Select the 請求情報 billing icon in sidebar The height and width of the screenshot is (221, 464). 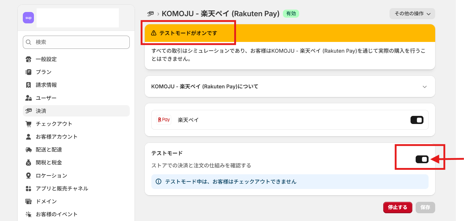[28, 85]
